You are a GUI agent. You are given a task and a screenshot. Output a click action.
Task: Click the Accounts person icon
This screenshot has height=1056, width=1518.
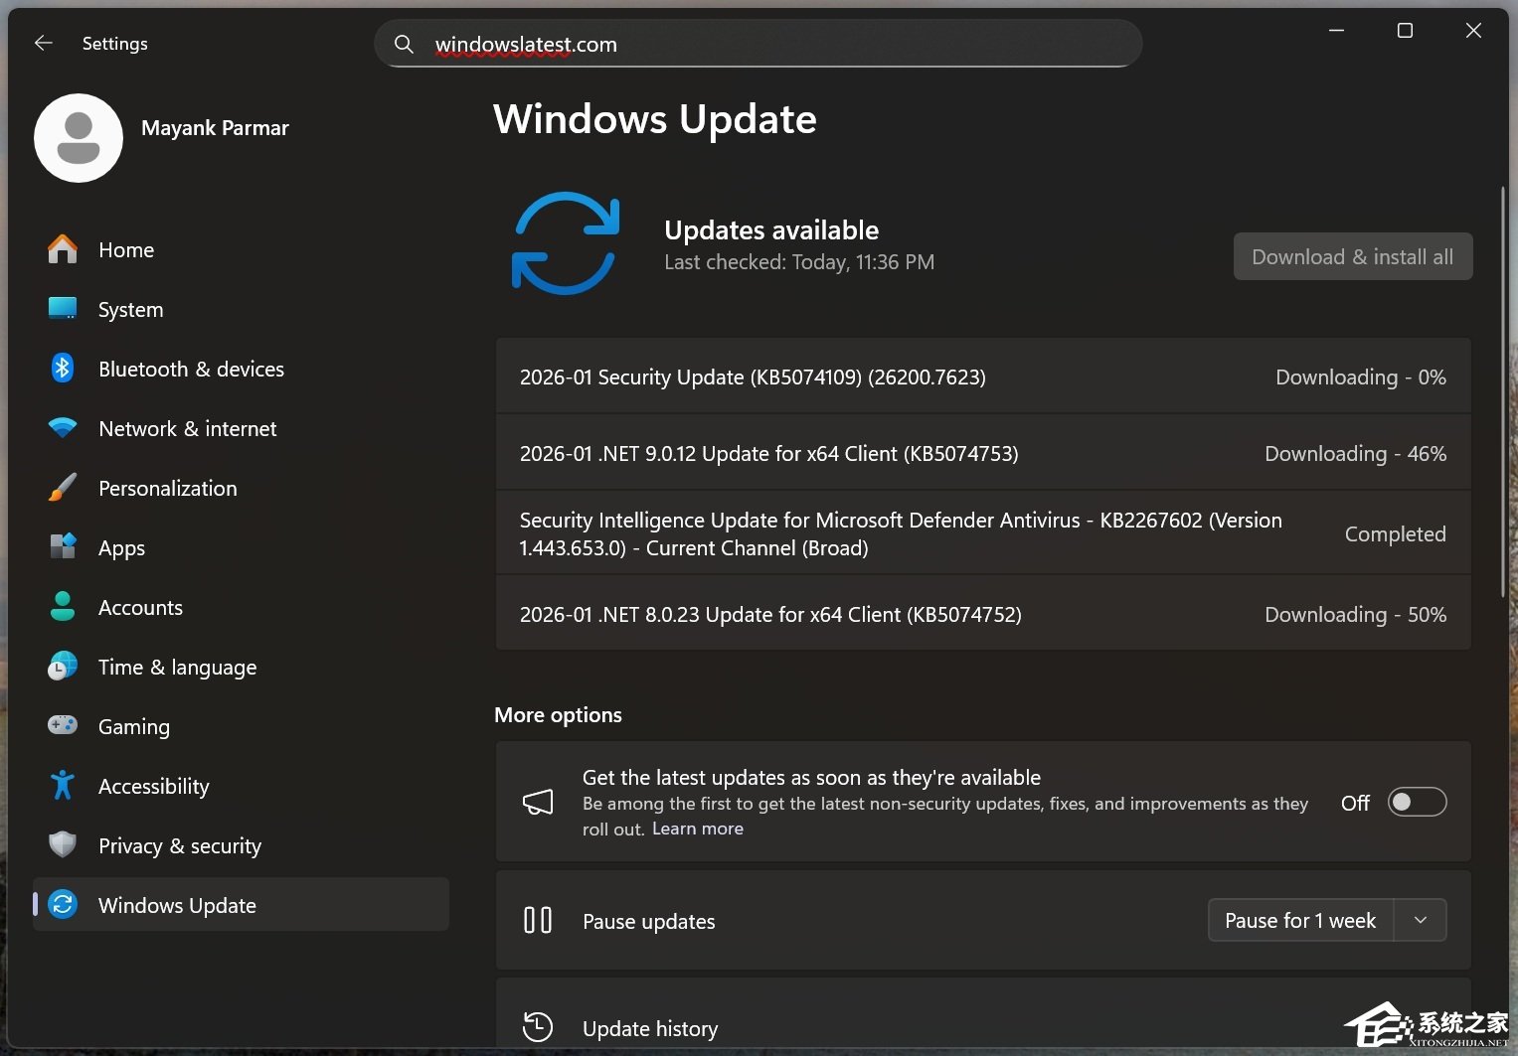[63, 606]
